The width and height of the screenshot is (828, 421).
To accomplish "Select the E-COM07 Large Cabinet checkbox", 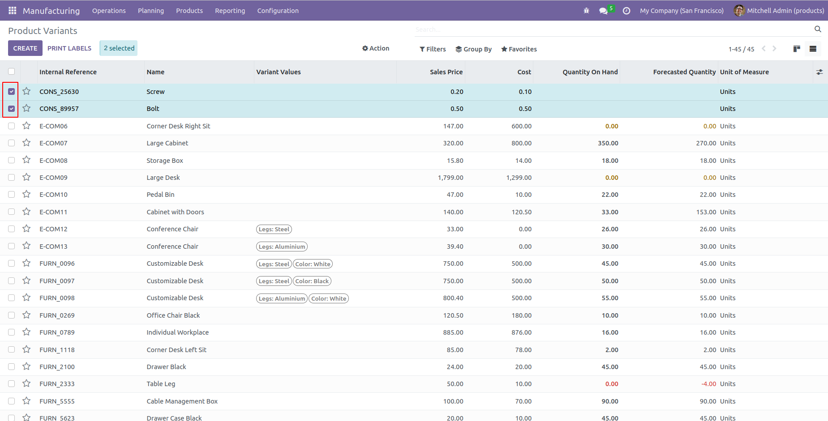I will (x=12, y=143).
